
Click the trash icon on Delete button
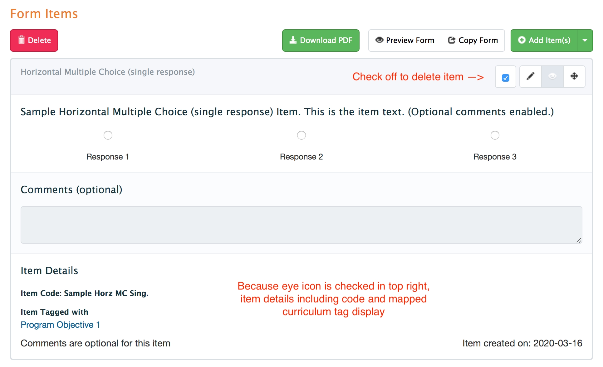22,40
